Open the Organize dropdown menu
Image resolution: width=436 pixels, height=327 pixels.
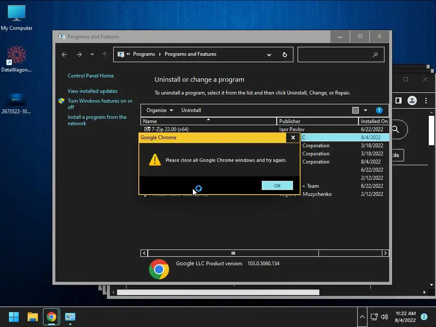[160, 110]
